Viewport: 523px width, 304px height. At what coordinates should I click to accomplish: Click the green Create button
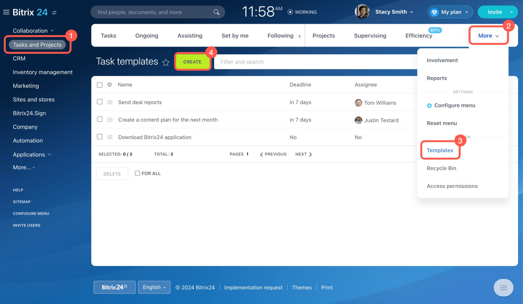click(192, 62)
